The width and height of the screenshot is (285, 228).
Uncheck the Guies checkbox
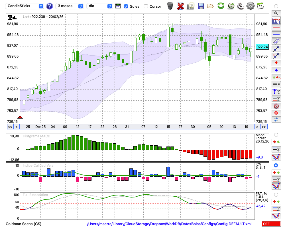click(126, 6)
